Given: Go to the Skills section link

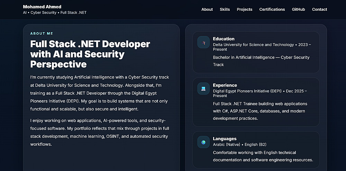Looking at the screenshot, I should tap(225, 9).
